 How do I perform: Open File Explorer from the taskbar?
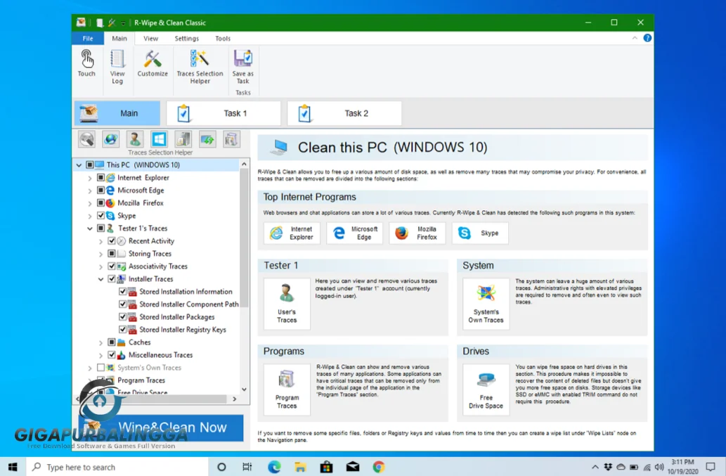(x=300, y=467)
